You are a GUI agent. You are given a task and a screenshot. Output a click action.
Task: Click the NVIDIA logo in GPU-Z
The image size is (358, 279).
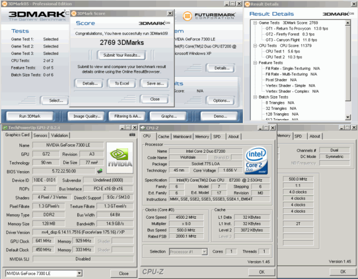click(120, 157)
